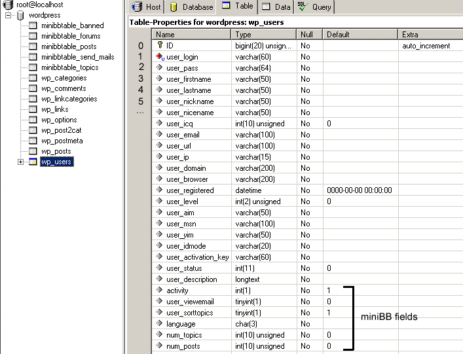Select wp_posts in the tree
Image resolution: width=463 pixels, height=354 pixels.
pyautogui.click(x=56, y=151)
